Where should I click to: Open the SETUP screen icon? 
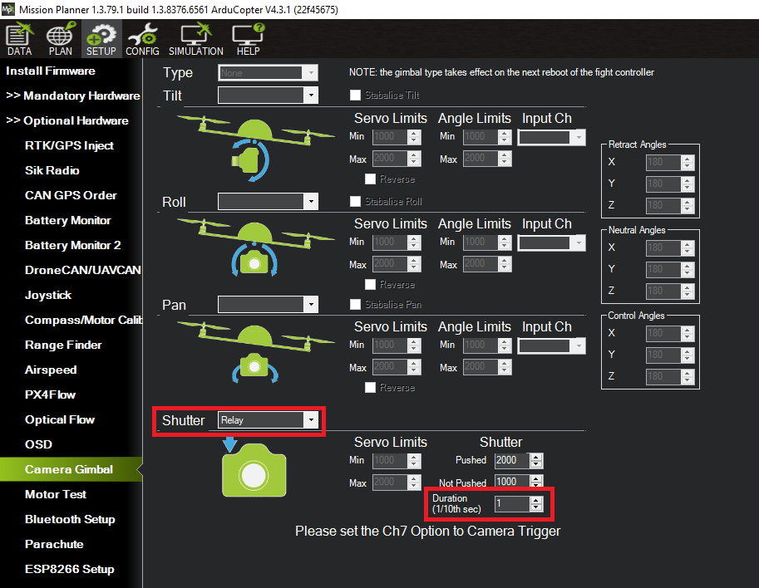101,39
